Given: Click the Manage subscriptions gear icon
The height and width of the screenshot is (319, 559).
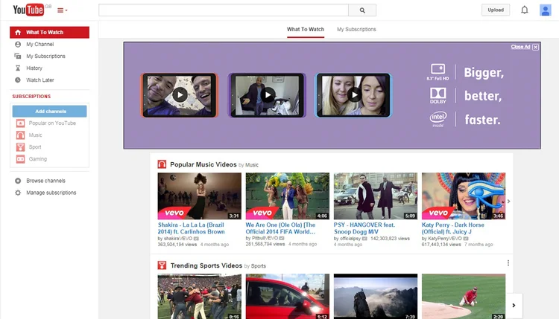Looking at the screenshot, I should coord(18,193).
